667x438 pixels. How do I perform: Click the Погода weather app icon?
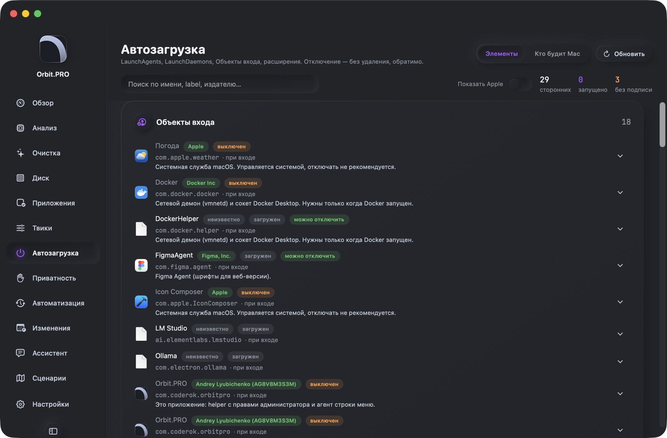(141, 156)
